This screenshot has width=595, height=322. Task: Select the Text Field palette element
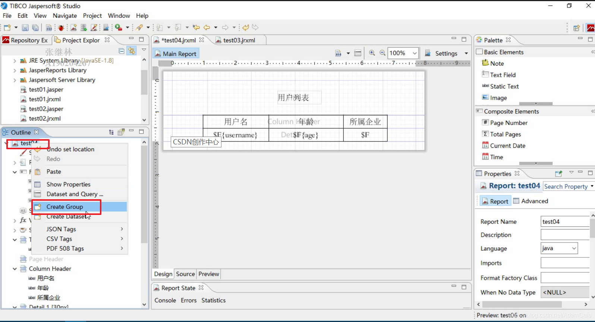point(499,75)
